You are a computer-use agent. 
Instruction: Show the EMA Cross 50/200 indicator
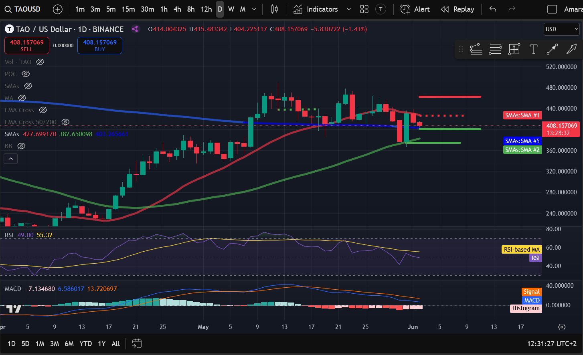pyautogui.click(x=65, y=122)
